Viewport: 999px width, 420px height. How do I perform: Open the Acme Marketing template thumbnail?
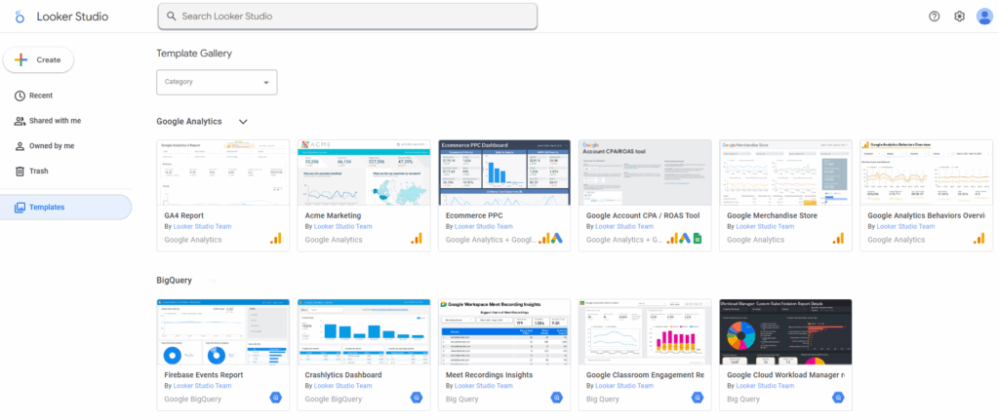(x=364, y=172)
